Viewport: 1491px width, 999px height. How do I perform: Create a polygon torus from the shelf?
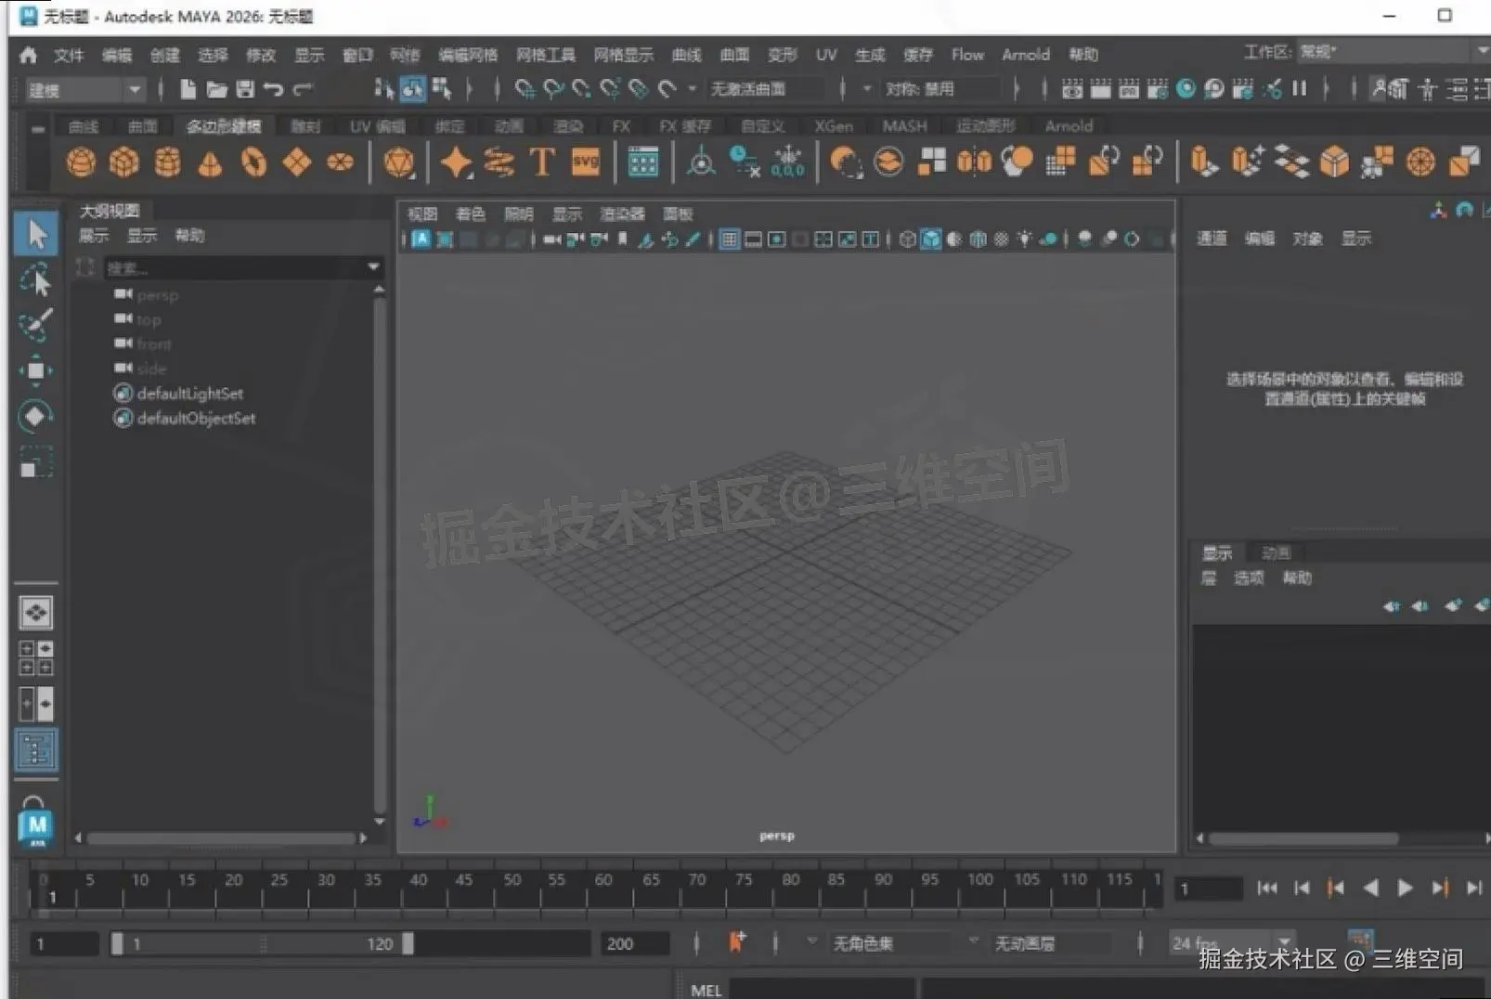point(251,162)
